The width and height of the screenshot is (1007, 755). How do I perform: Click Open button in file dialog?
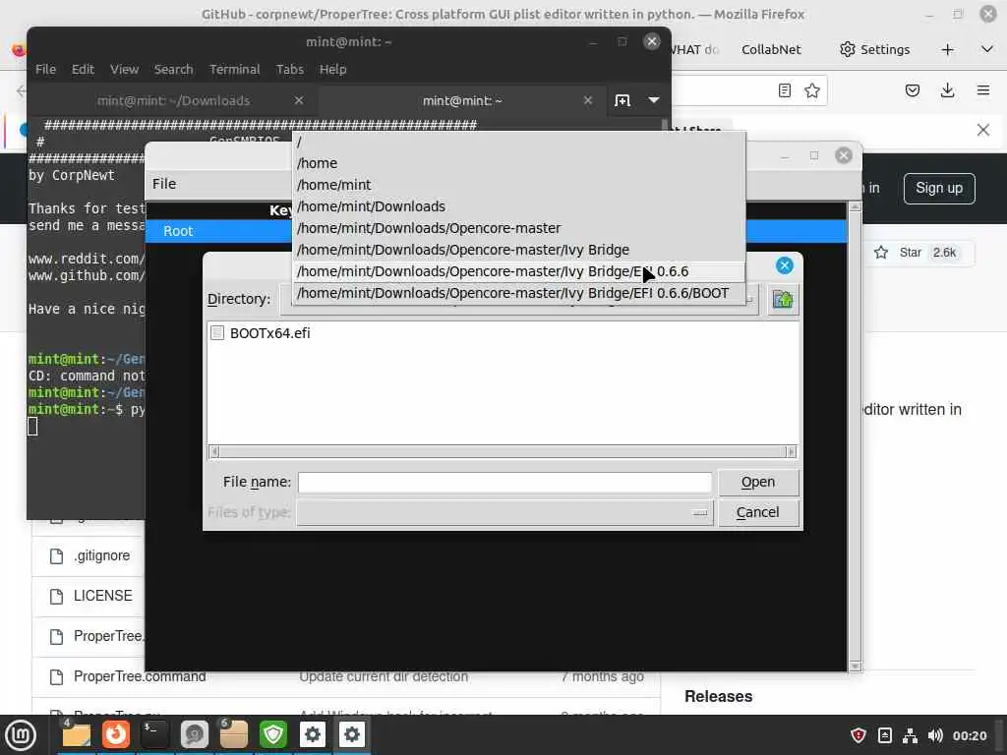click(758, 482)
